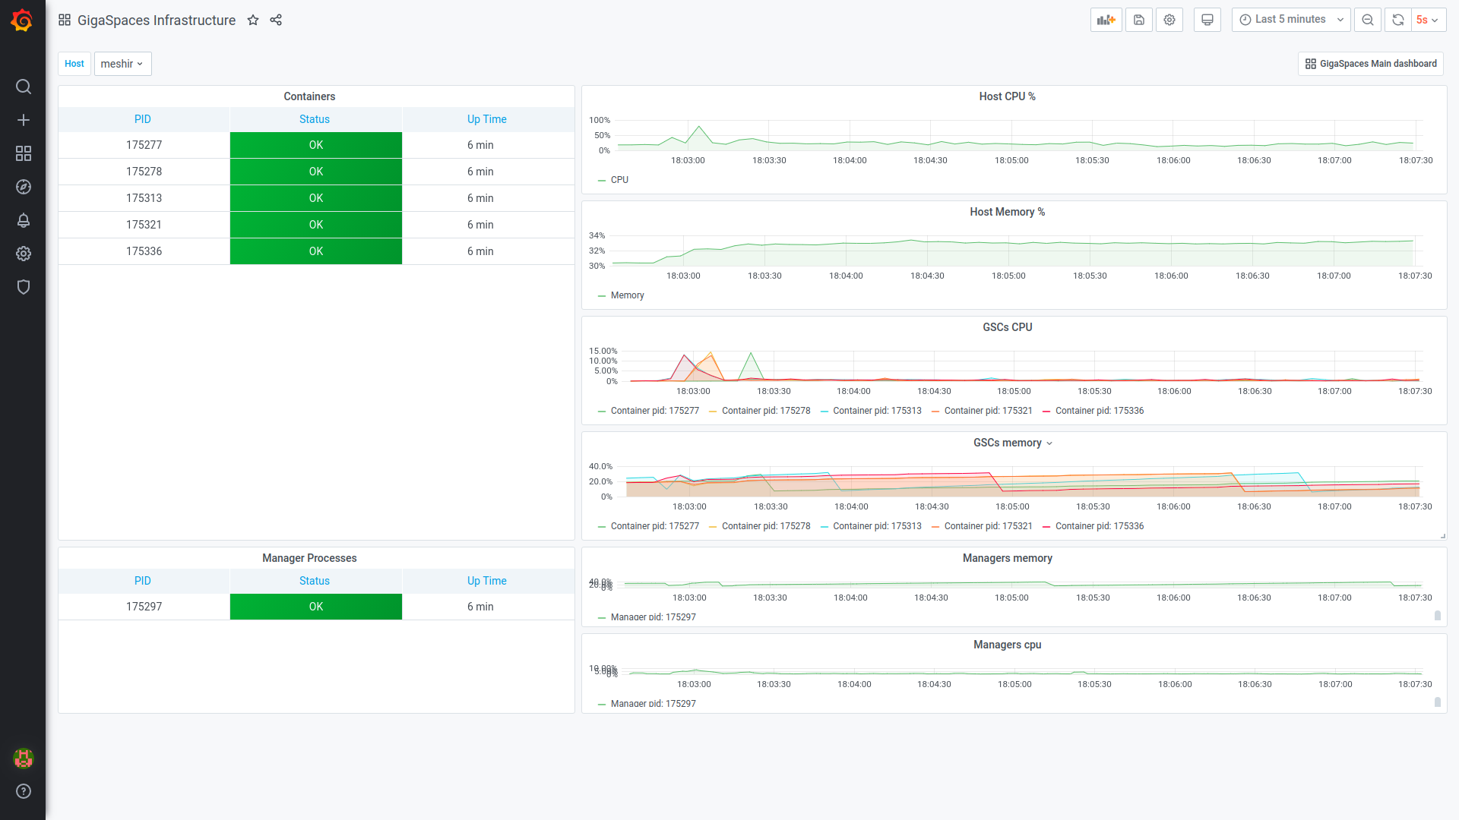Select PID cell 175278
1459x820 pixels.
click(x=144, y=172)
